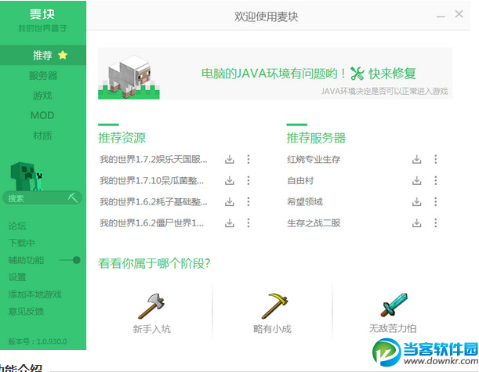Minimize the 麦块 window
479x372 pixels.
pyautogui.click(x=441, y=16)
